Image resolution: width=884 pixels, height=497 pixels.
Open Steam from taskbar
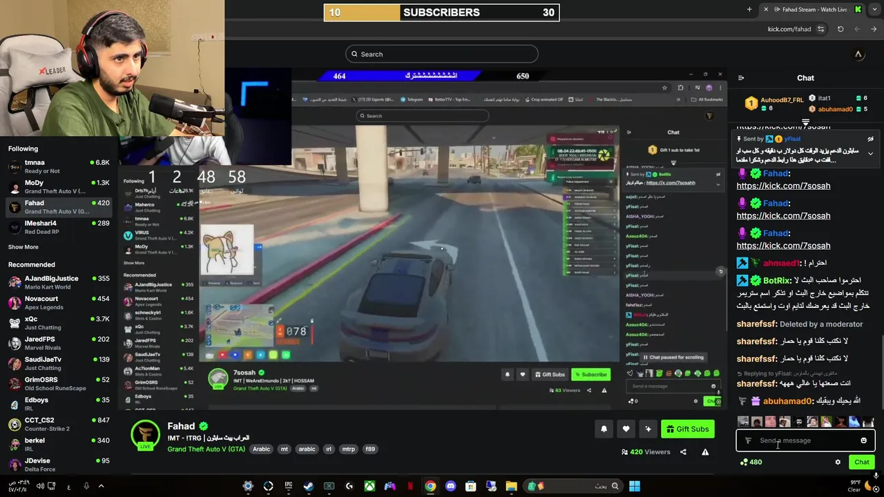click(x=309, y=486)
